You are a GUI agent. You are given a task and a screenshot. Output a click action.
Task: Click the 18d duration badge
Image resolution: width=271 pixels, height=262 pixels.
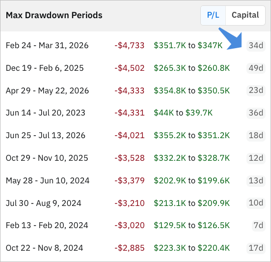tap(256, 136)
